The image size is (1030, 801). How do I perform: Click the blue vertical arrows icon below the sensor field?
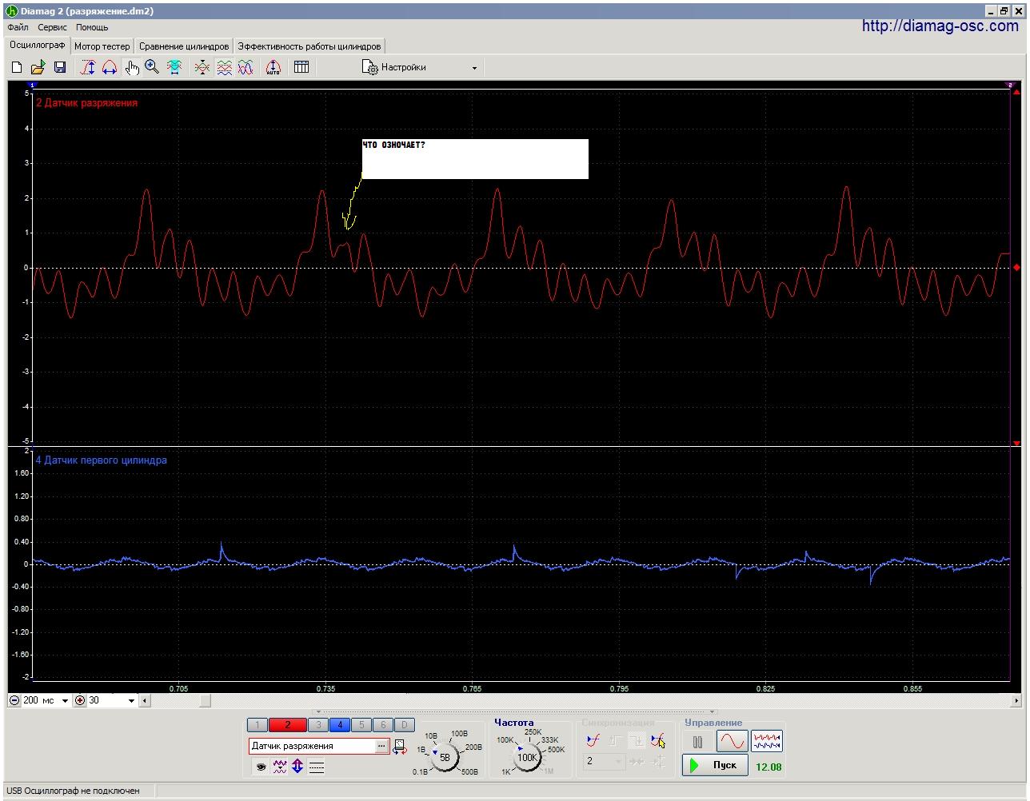click(297, 767)
